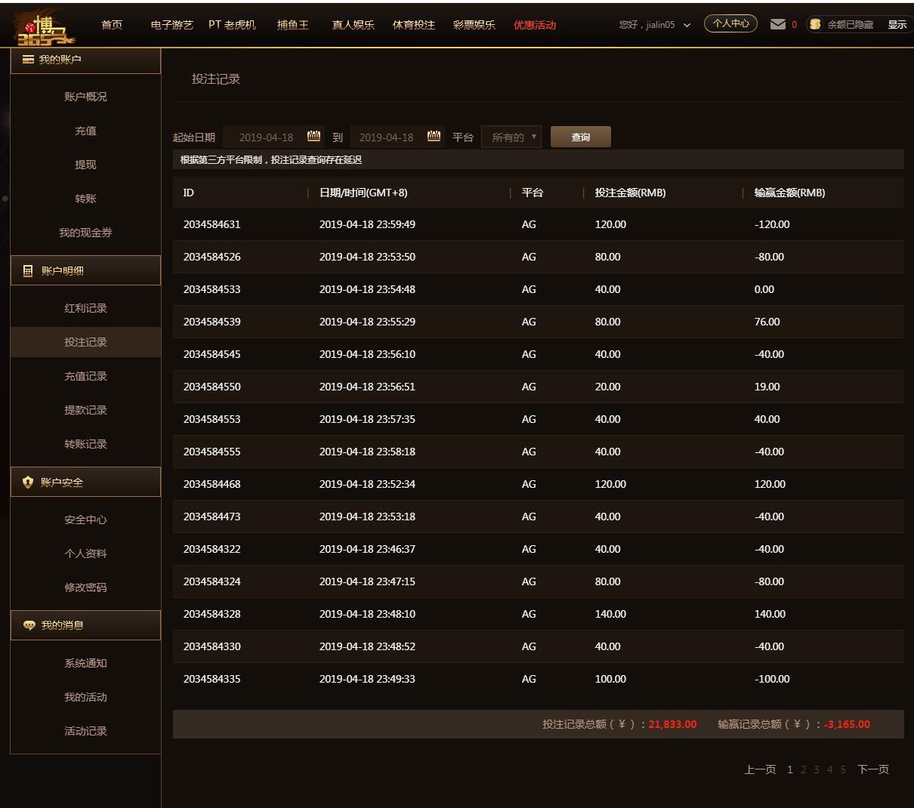This screenshot has height=808, width=914.
Task: Open 体育投注 navigation item
Action: click(x=414, y=24)
